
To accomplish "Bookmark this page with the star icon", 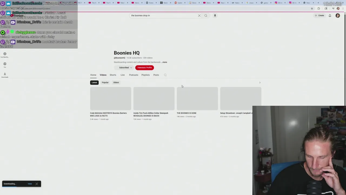I will pyautogui.click(x=312, y=8).
